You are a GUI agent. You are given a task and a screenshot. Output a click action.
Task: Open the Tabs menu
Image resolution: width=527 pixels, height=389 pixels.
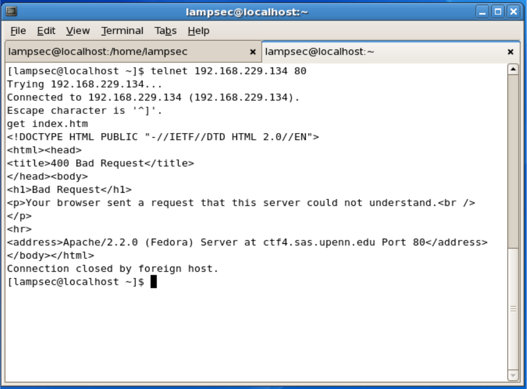click(165, 31)
